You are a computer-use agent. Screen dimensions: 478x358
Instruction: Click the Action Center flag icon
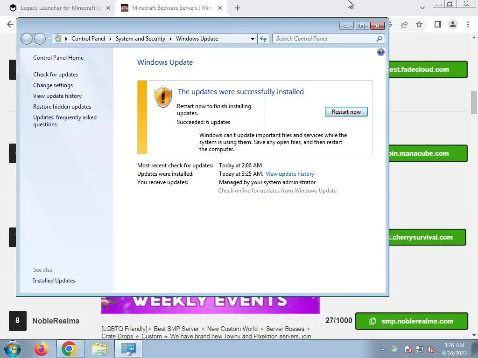coord(408,349)
